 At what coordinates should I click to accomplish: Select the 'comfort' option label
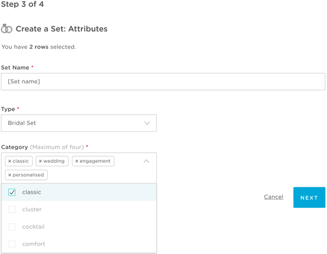click(34, 244)
